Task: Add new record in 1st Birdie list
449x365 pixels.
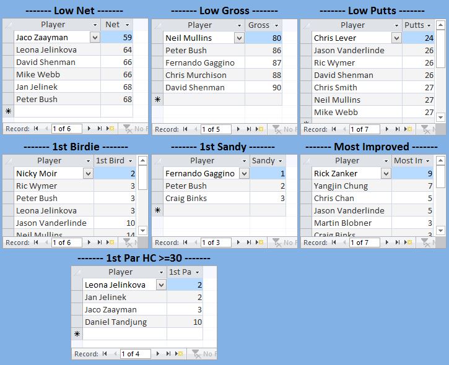Action: (x=110, y=243)
